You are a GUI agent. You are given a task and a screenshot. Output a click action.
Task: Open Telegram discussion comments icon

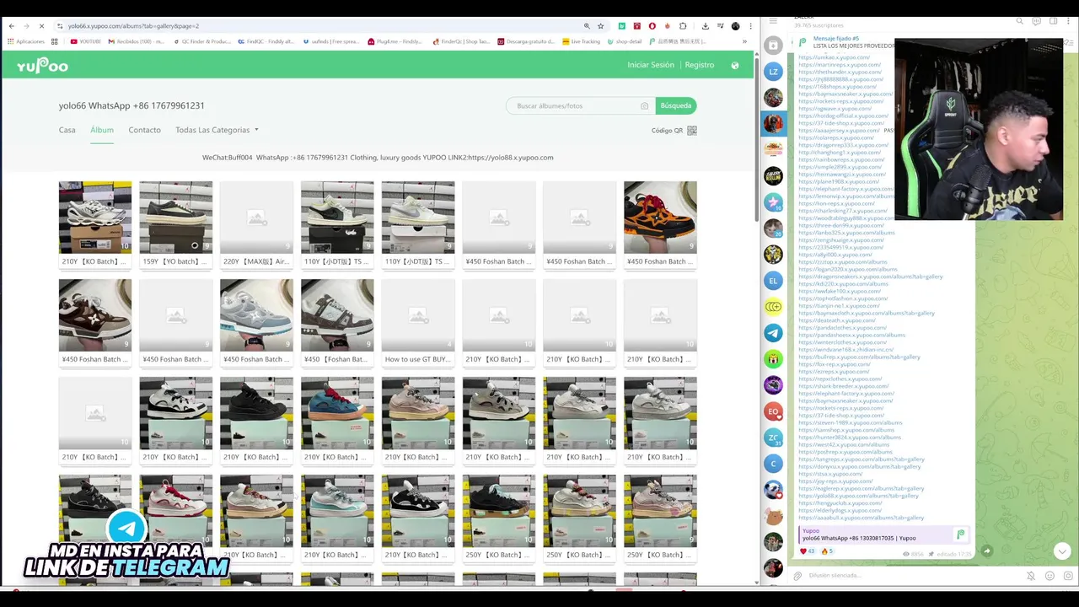pyautogui.click(x=1036, y=21)
